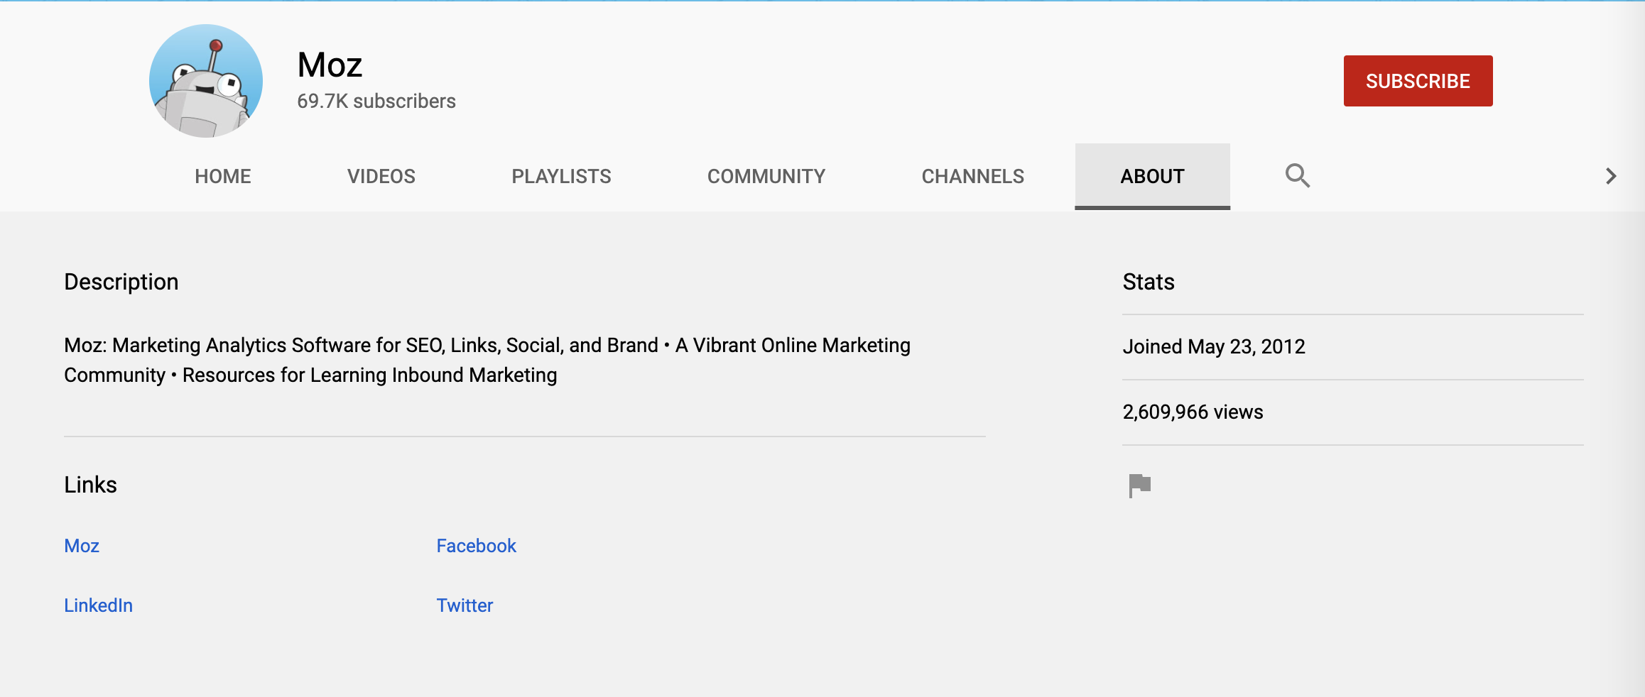Open the Moz website link
Image resolution: width=1645 pixels, height=697 pixels.
[x=82, y=546]
